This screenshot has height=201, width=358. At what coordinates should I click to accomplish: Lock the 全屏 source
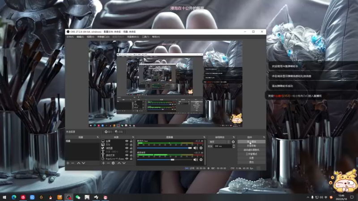click(x=131, y=141)
